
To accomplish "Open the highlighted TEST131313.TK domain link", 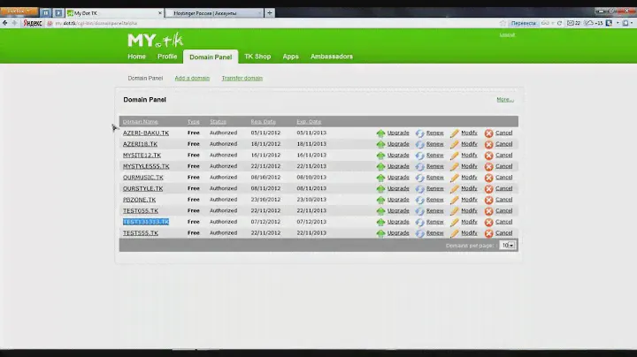I will pos(145,222).
